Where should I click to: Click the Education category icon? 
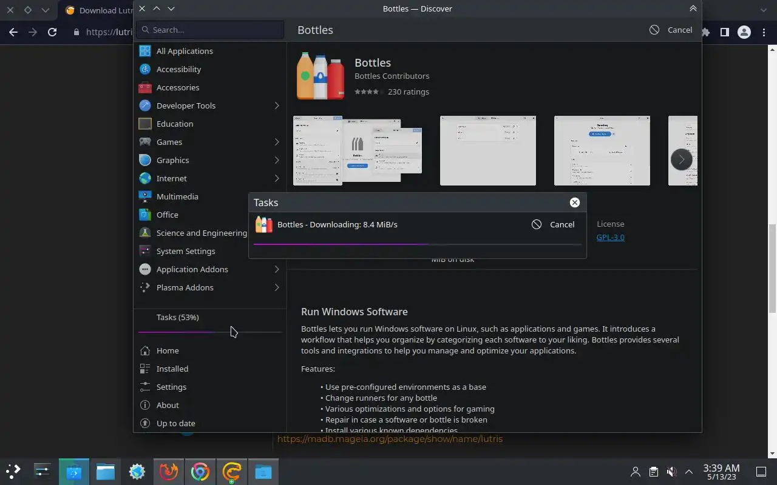[x=144, y=124]
